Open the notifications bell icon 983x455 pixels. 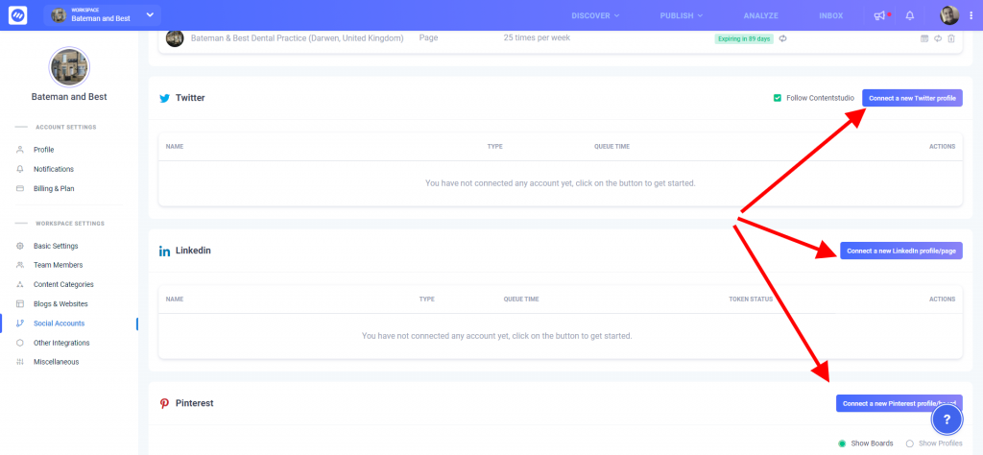tap(910, 15)
